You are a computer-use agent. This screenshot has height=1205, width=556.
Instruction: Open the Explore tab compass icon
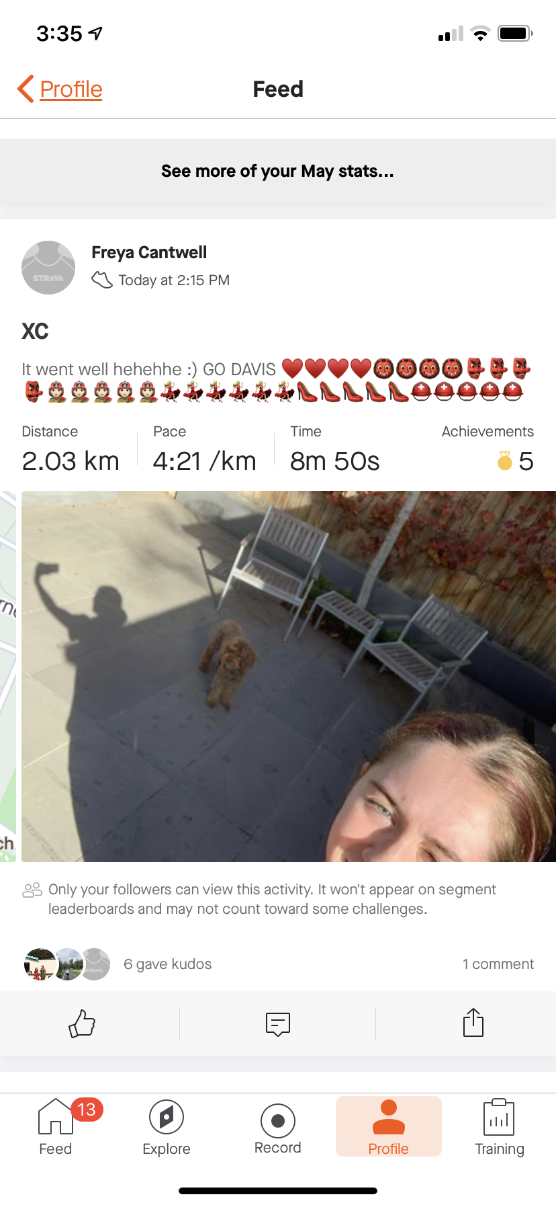(x=167, y=1126)
